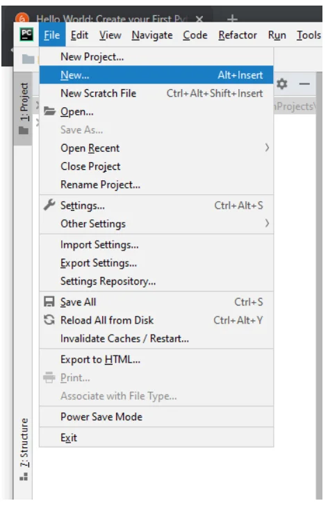Screen dimensions: 328x510
Task: Expand the Other Settings submenu arrow
Action: 267,223
